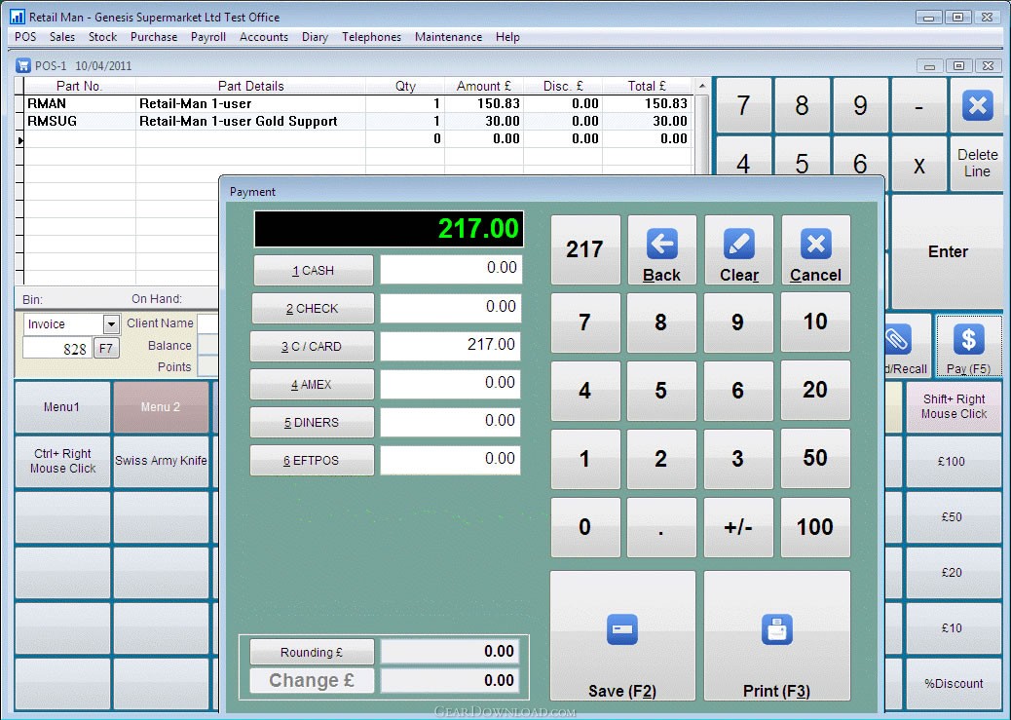The width and height of the screenshot is (1011, 720).
Task: Click the Hold/Recall paperclip icon
Action: pos(894,340)
